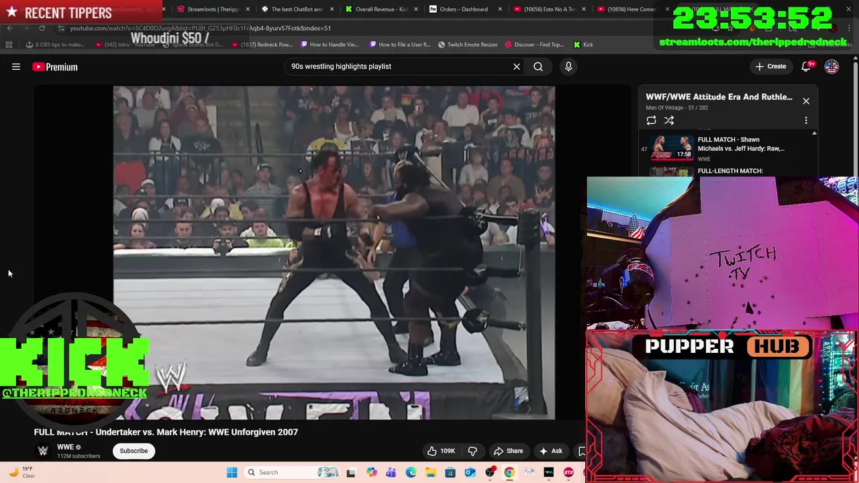Click the Windows taskbar search box
This screenshot has width=859, height=483.
pyautogui.click(x=292, y=472)
